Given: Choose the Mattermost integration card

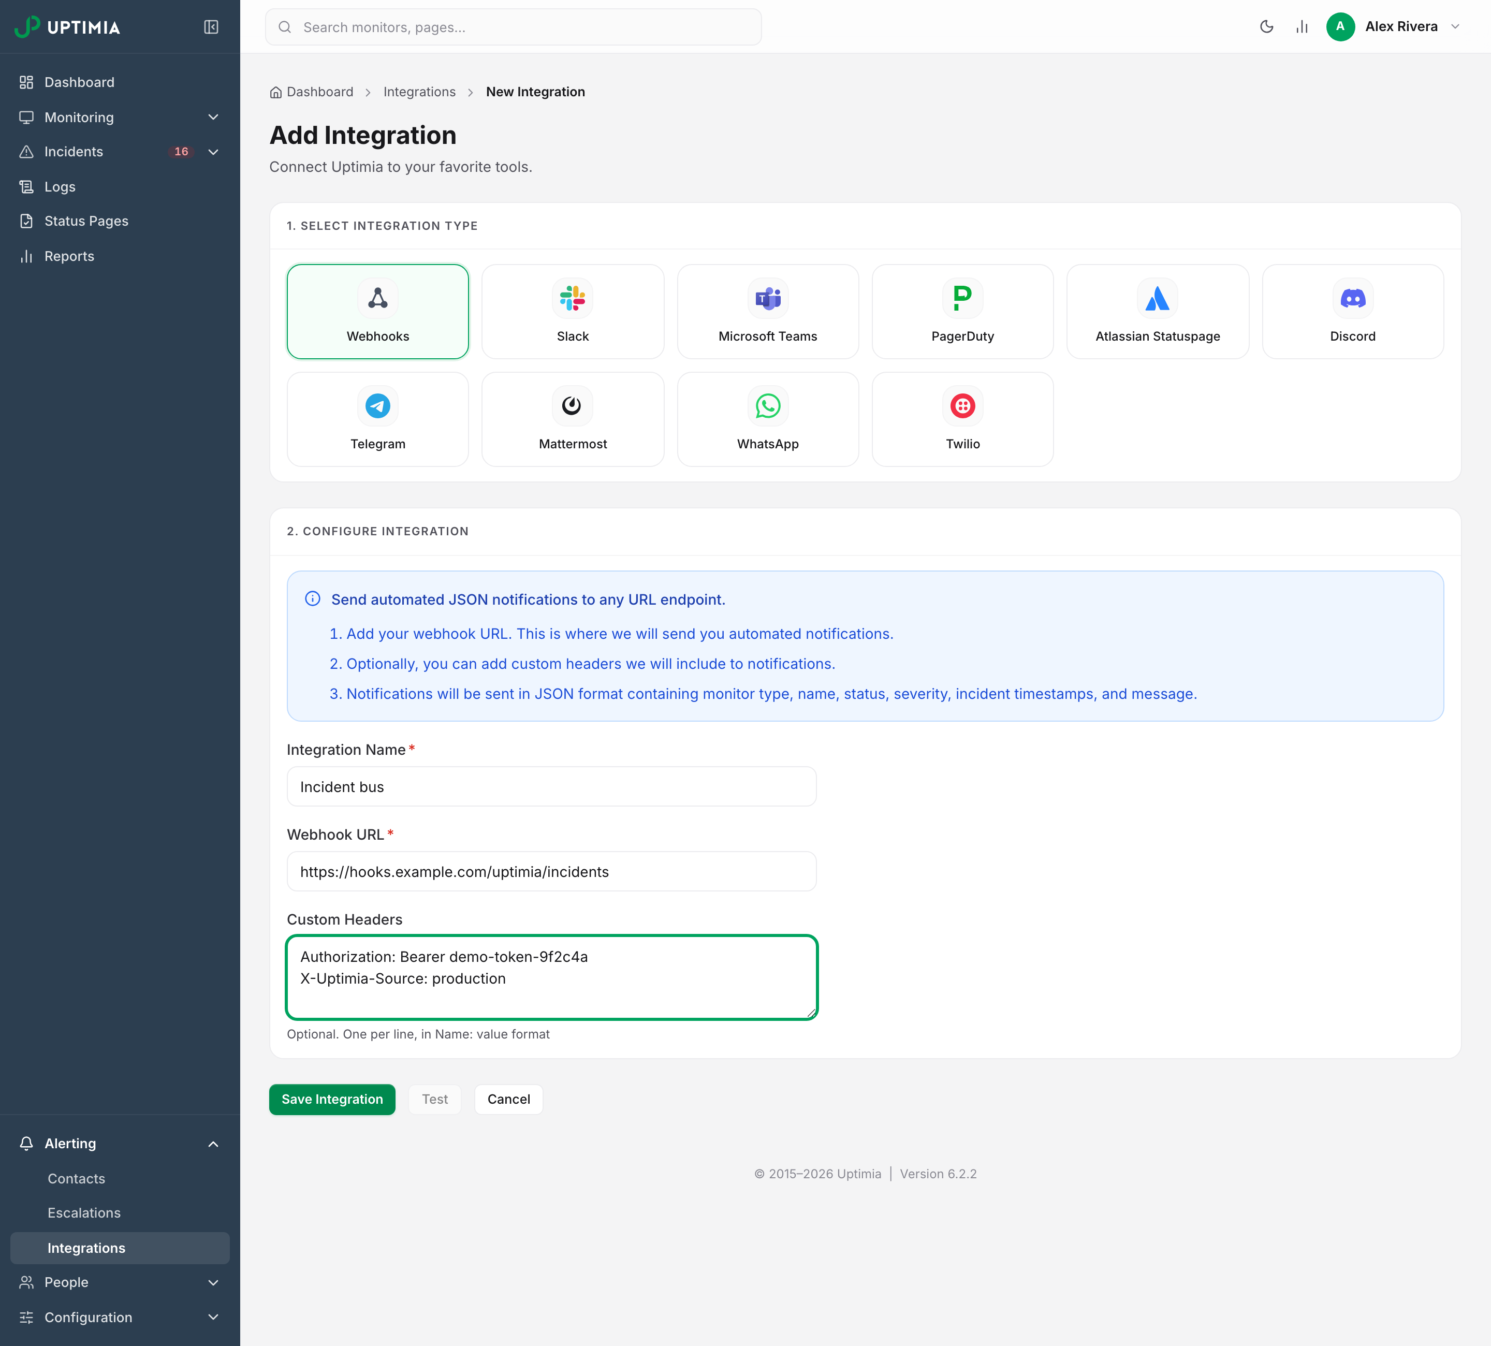Looking at the screenshot, I should point(573,419).
